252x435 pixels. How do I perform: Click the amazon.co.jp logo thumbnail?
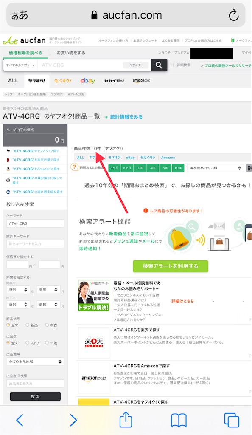pos(94,378)
